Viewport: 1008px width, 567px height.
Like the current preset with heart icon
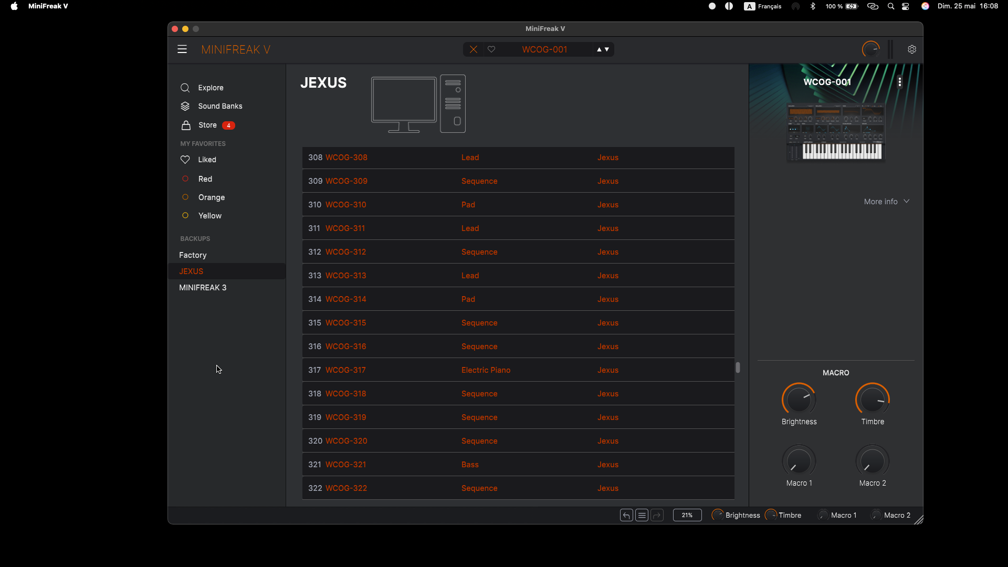point(491,49)
